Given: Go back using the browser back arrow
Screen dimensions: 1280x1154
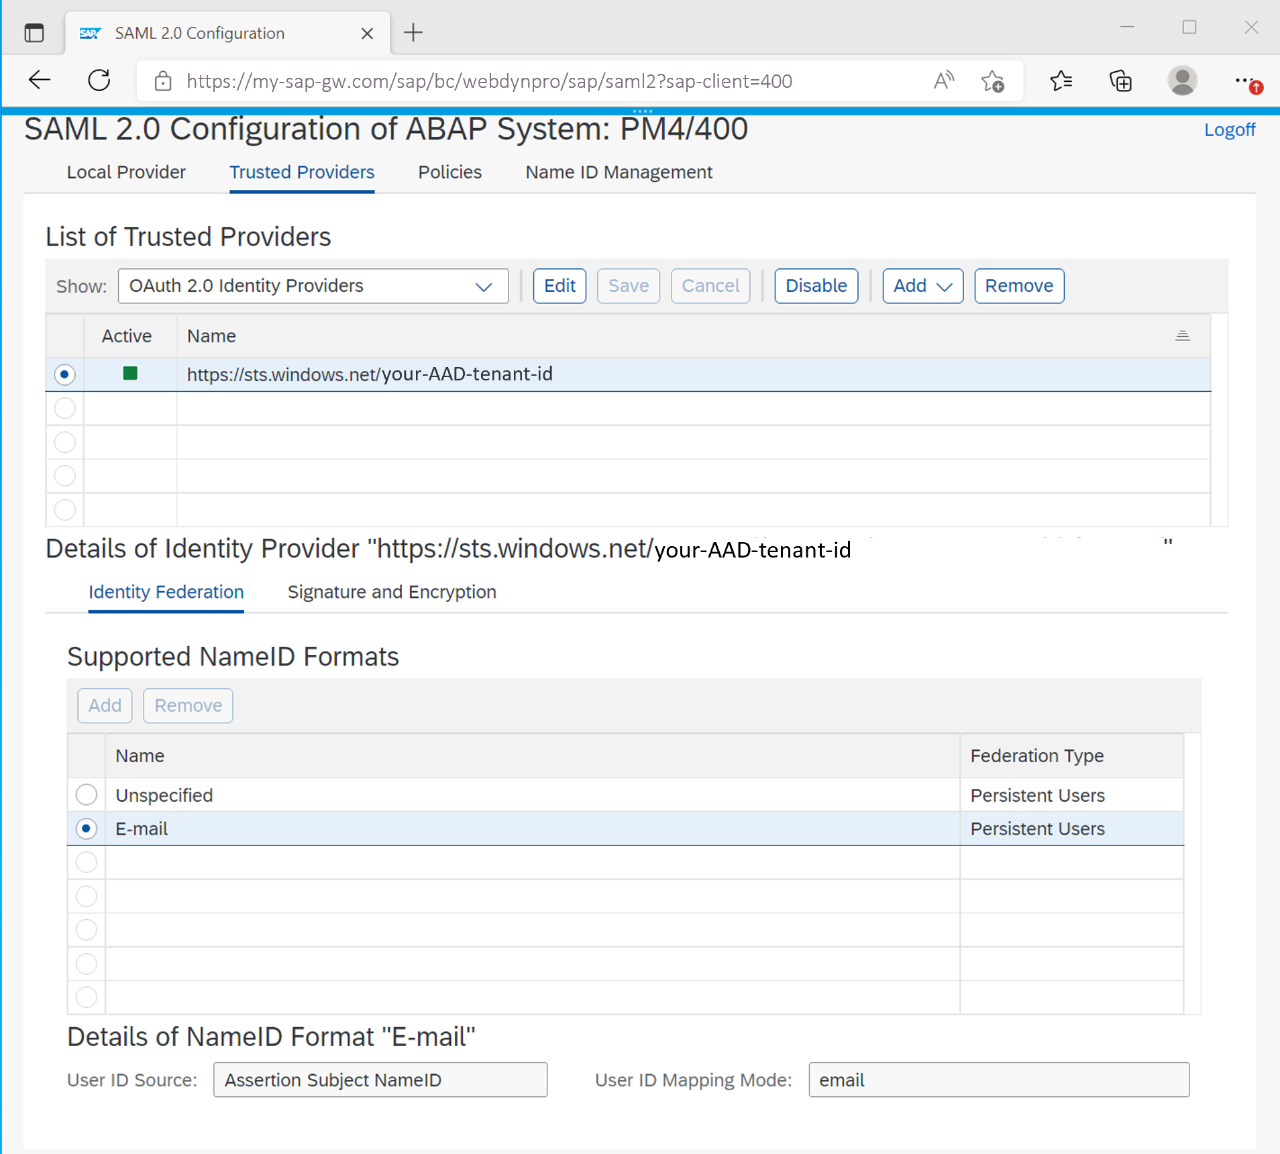Looking at the screenshot, I should [x=40, y=81].
